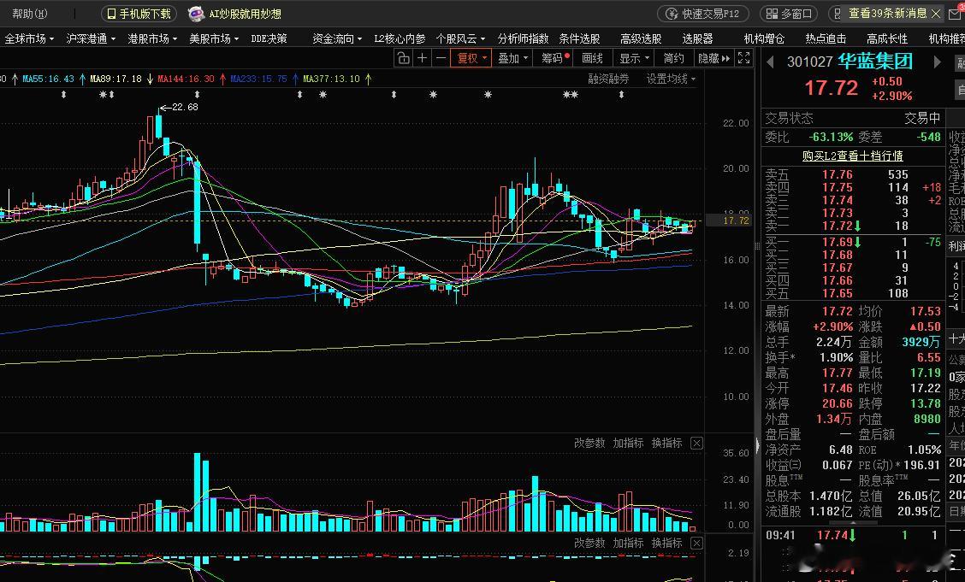Screen dimensions: 965x582
Task: Open 设置均线 moving average settings
Action: [670, 79]
